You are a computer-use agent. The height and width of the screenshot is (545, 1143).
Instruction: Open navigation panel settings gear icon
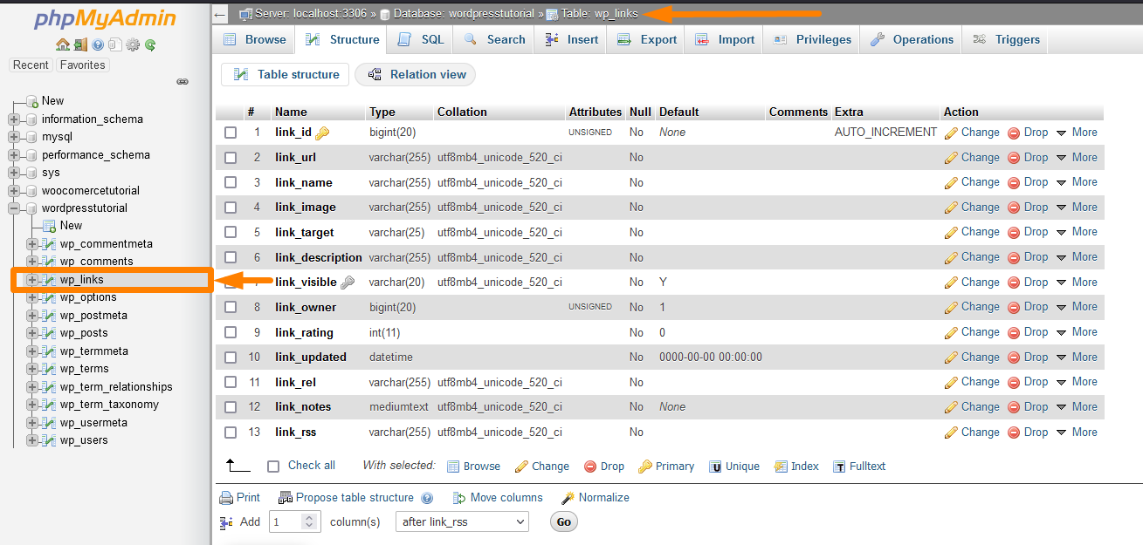click(x=133, y=44)
